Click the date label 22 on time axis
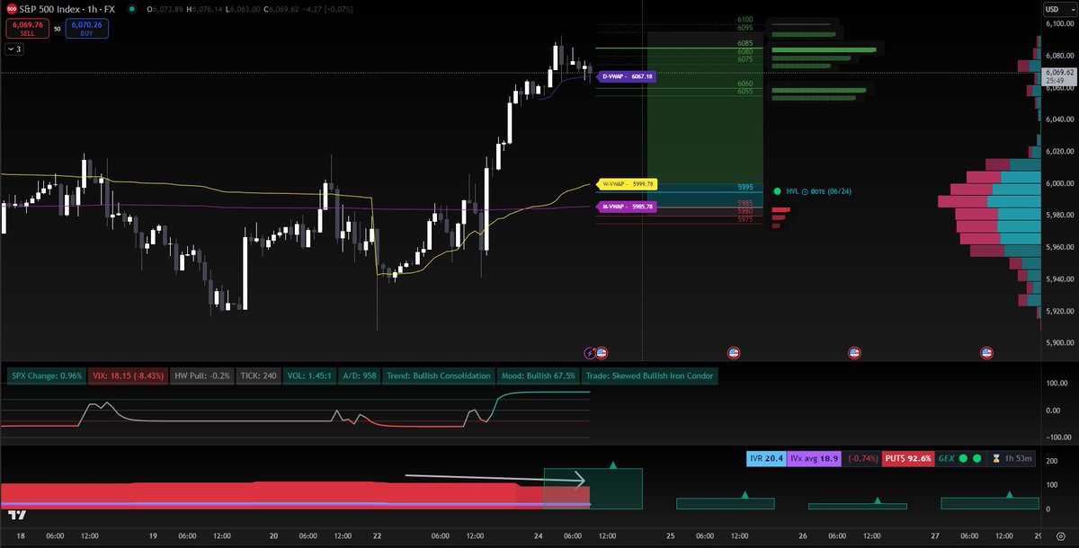 377,535
